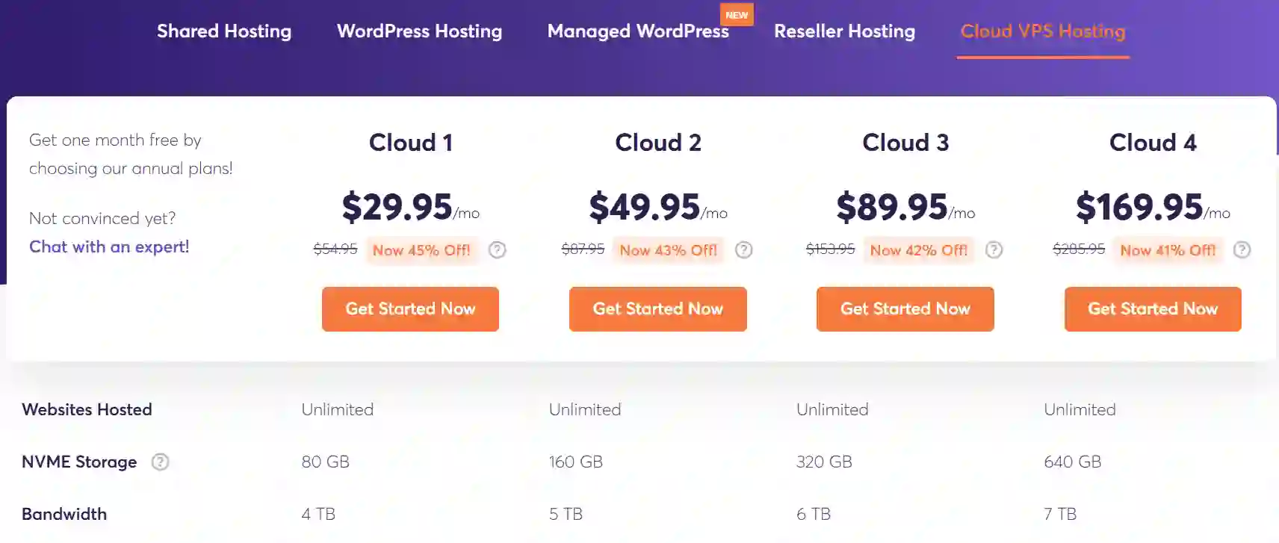The width and height of the screenshot is (1279, 543).
Task: Click Get Started Now for Cloud 4
Action: tap(1152, 308)
